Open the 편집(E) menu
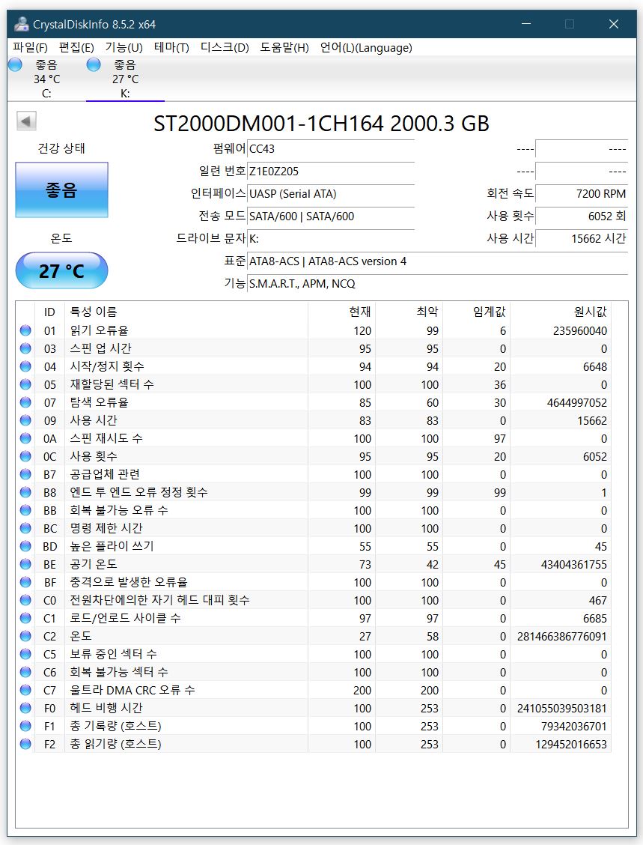 [x=76, y=47]
